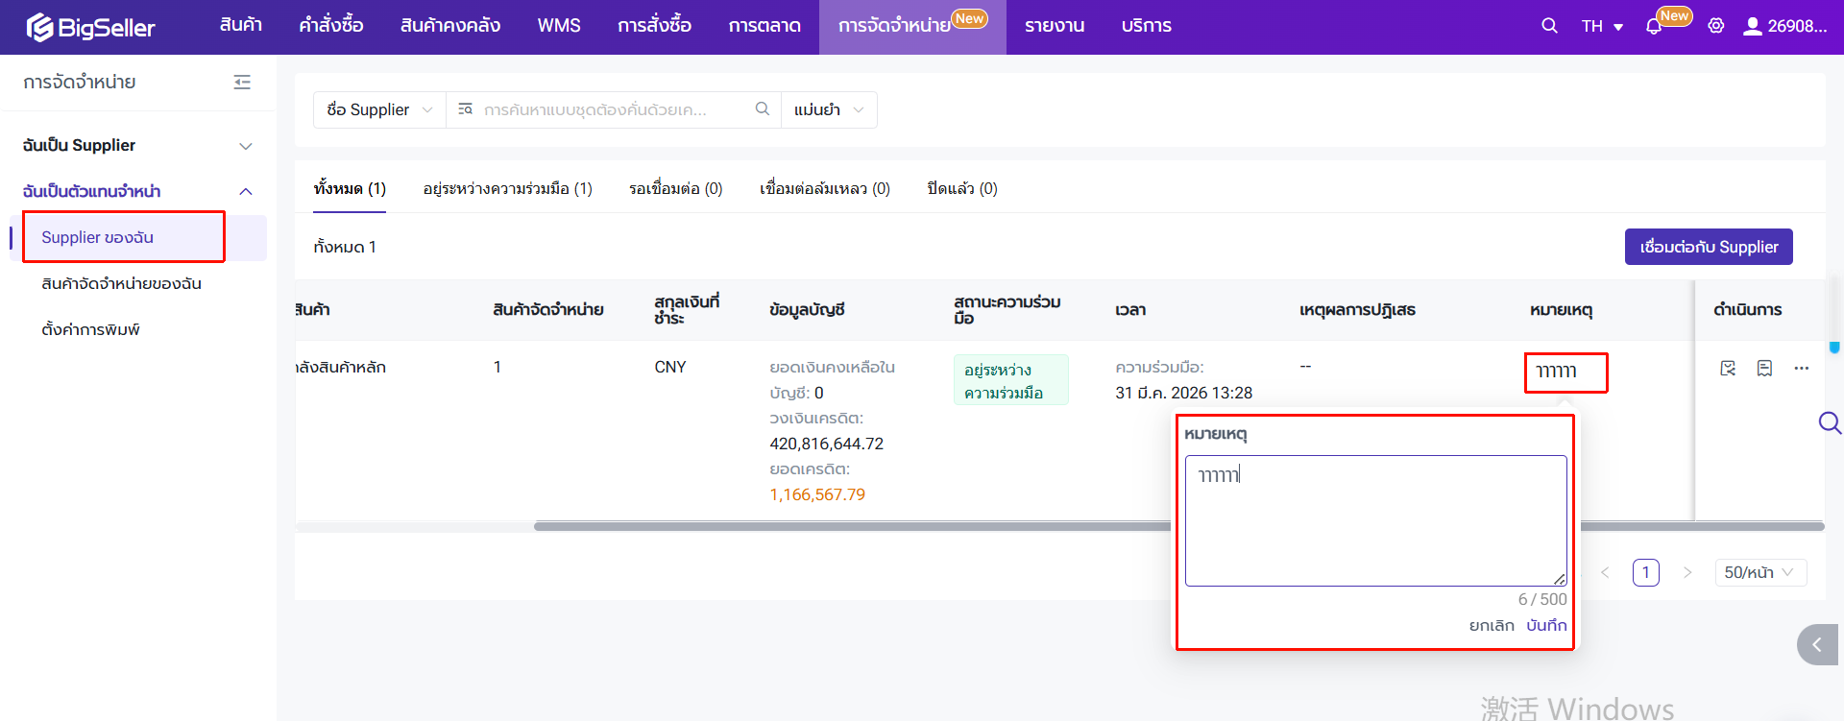Open the search magnifier in top bar
The width and height of the screenshot is (1844, 721).
pyautogui.click(x=1549, y=26)
